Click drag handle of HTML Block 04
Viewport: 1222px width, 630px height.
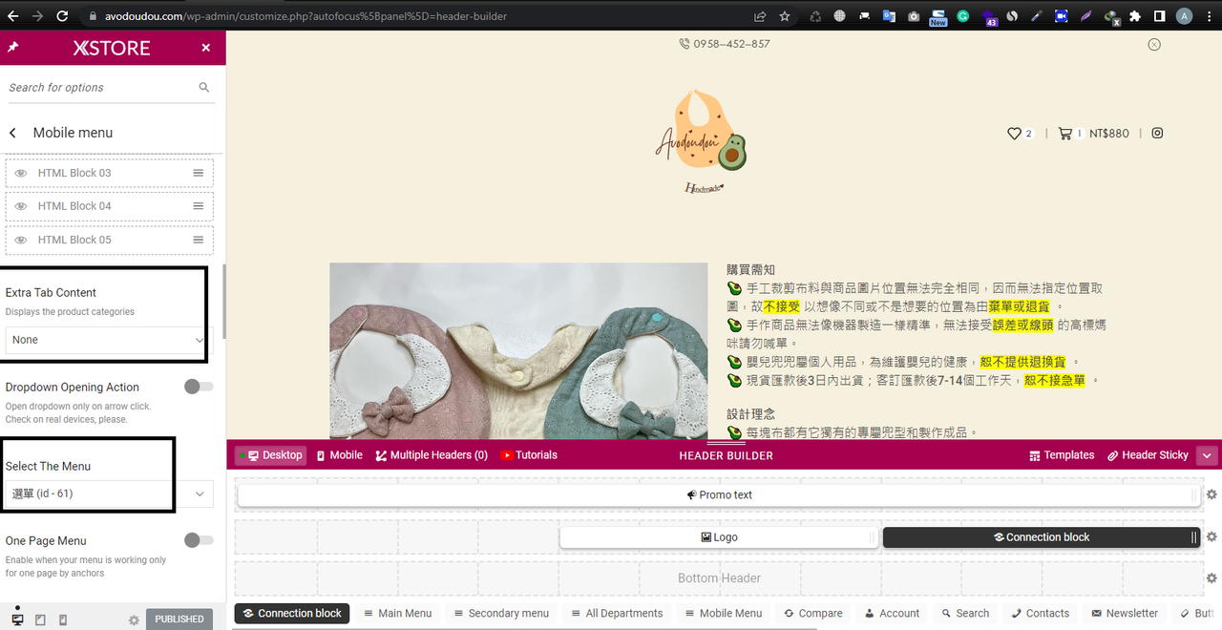[x=199, y=206]
